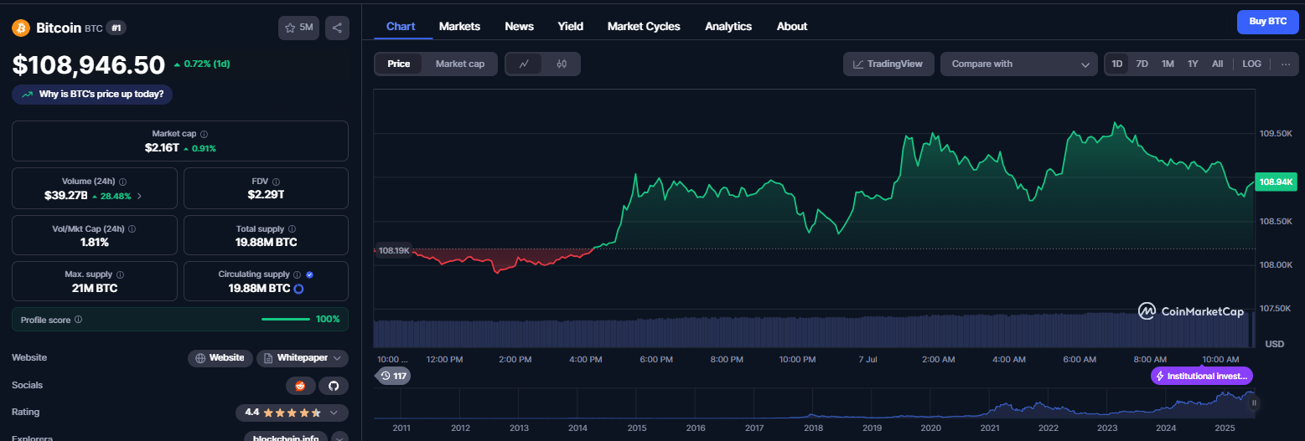Viewport: 1305px width, 441px height.
Task: Switch to the candlestick chart icon
Action: 562,64
